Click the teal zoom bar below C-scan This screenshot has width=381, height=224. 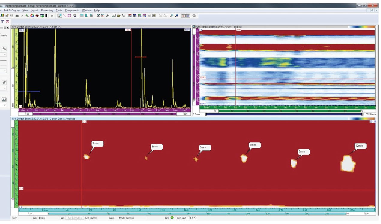coord(197,213)
